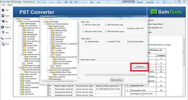Collapse NON_IPM_SUBTREE(0) node in dialog tree
This screenshot has height=100, width=188.
coord(48,70)
